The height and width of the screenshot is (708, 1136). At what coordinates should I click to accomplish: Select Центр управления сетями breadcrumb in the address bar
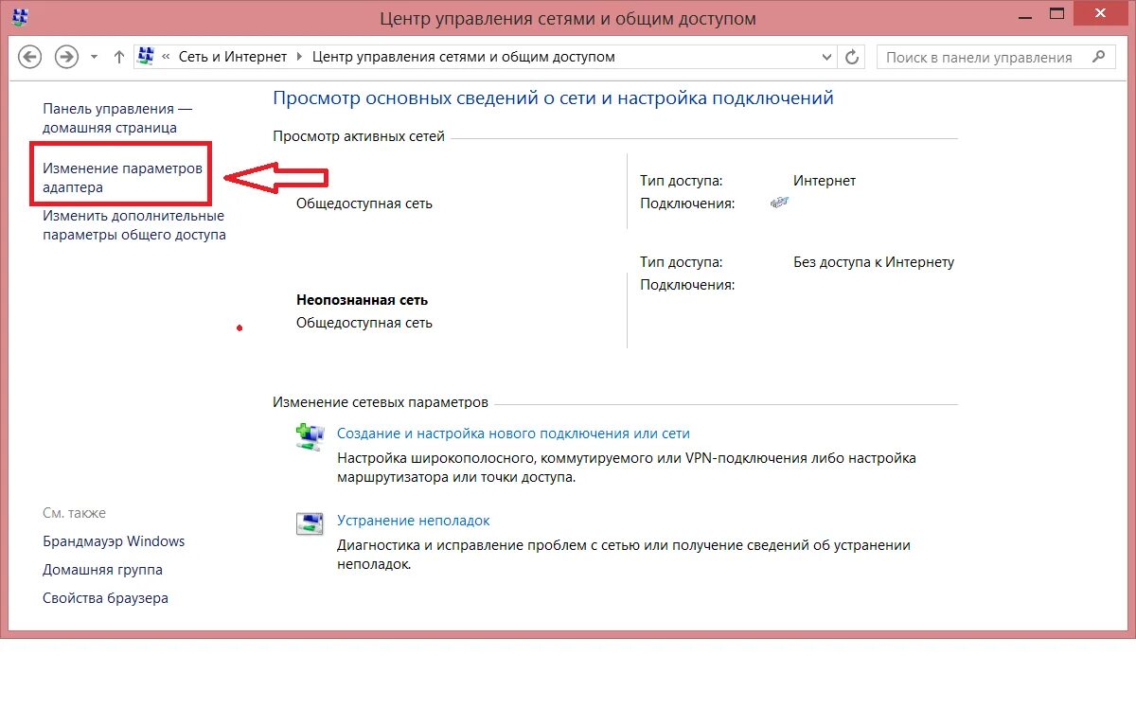pos(463,57)
